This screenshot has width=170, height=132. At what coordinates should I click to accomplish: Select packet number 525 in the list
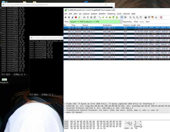coord(117,36)
